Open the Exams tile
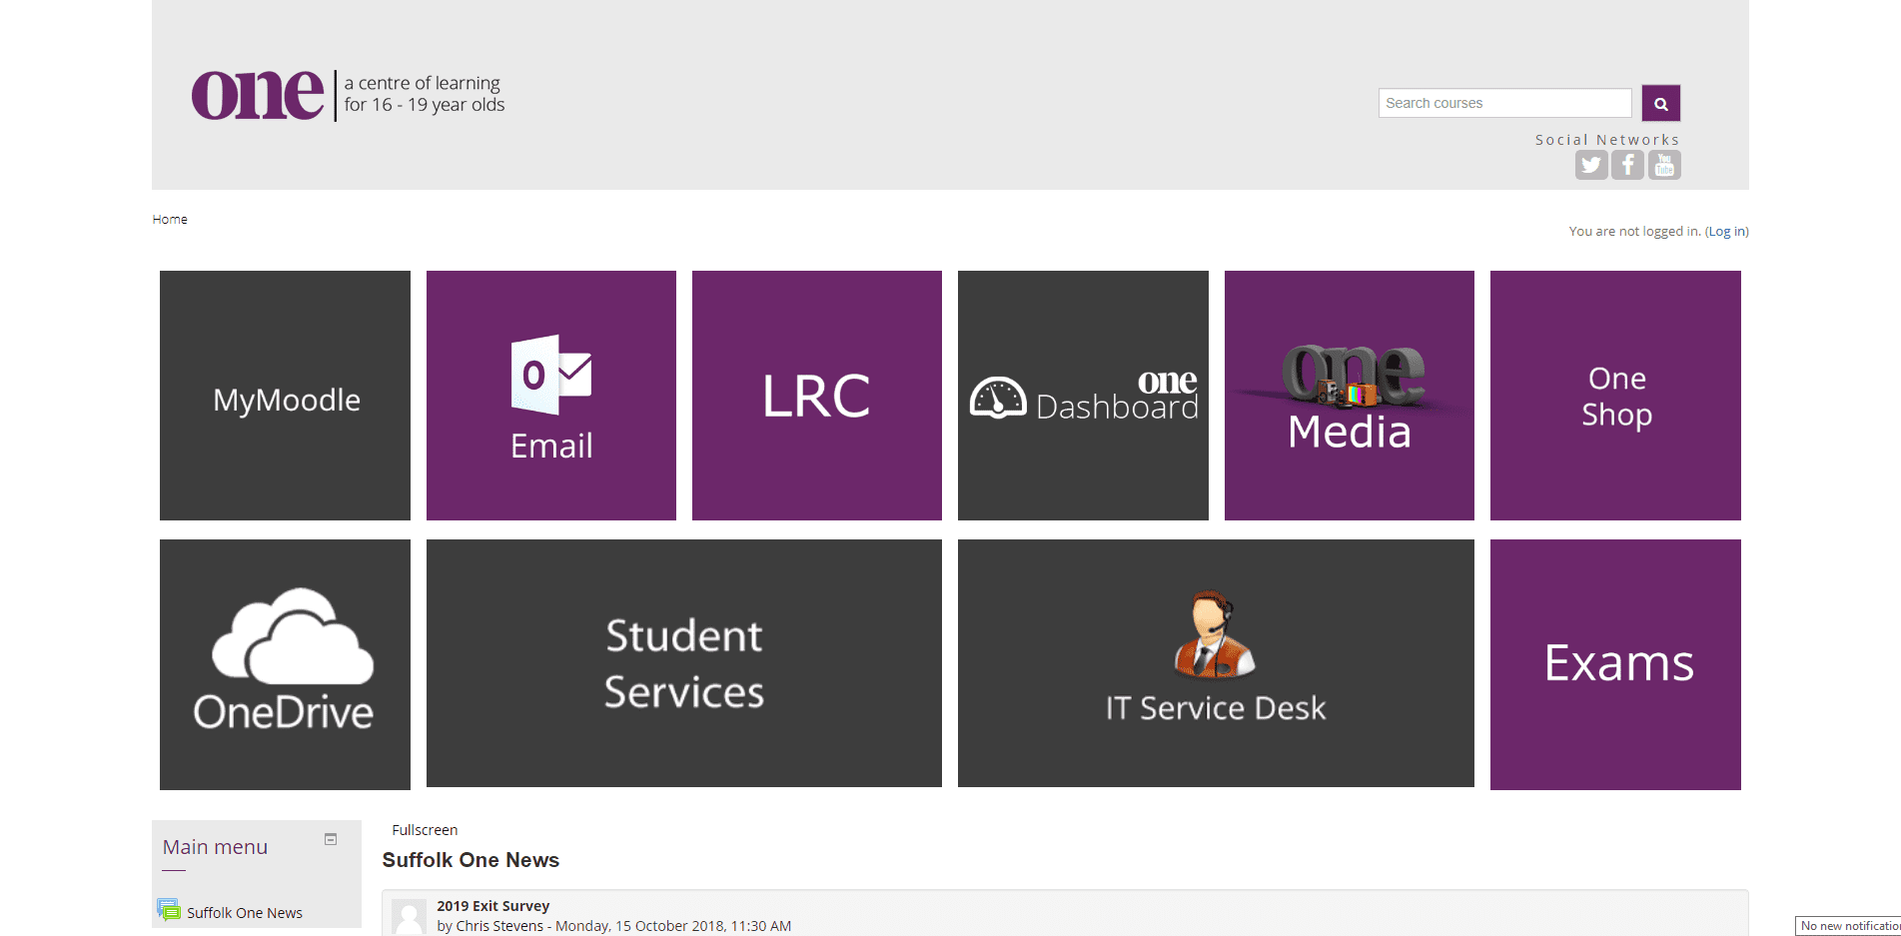The width and height of the screenshot is (1901, 936). [1615, 664]
